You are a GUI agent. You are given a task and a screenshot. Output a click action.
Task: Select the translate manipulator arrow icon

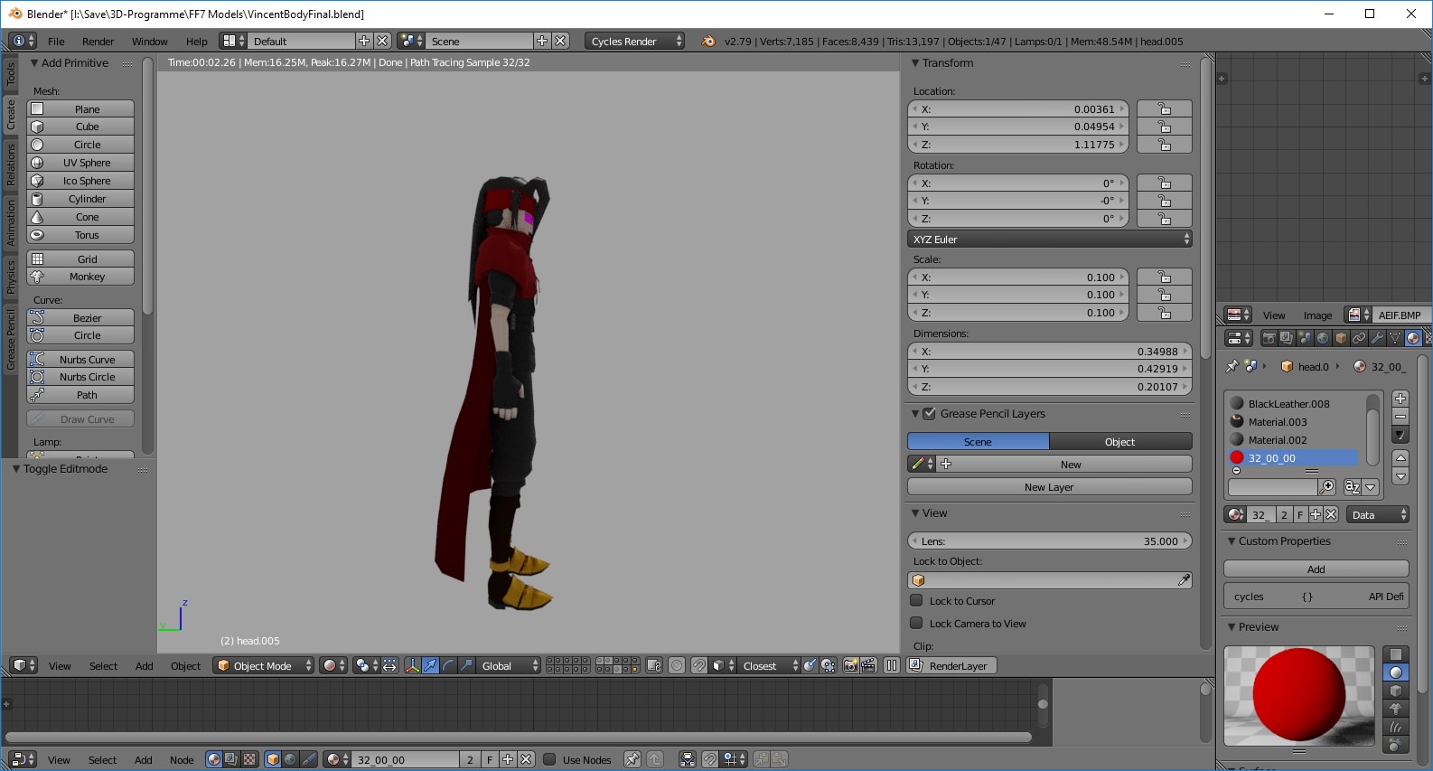pyautogui.click(x=430, y=665)
